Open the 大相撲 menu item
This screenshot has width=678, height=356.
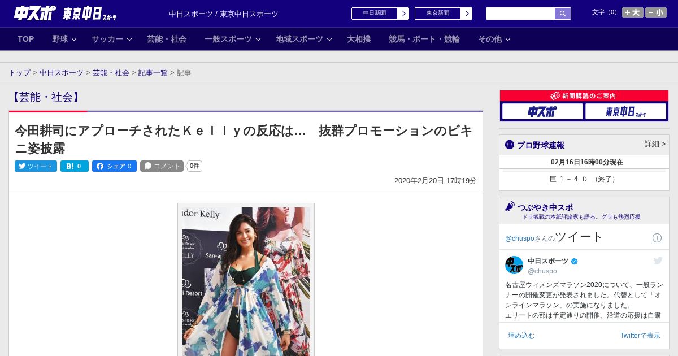pyautogui.click(x=359, y=39)
